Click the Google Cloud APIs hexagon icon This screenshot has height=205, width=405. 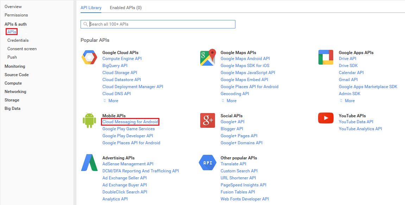89,57
